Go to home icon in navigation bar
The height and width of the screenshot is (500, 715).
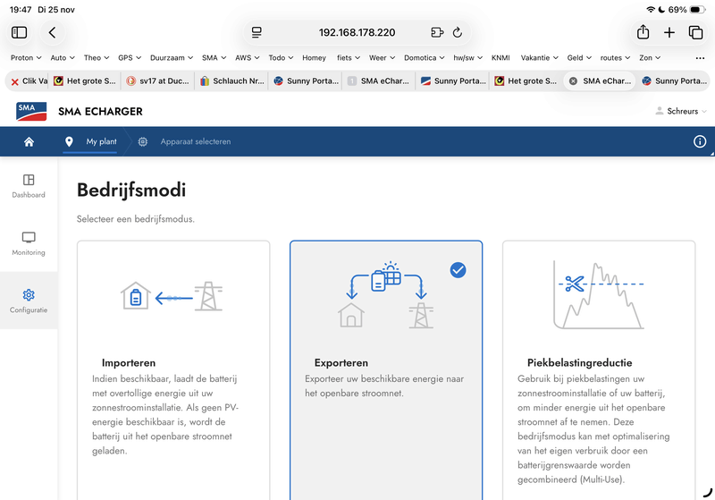(29, 142)
